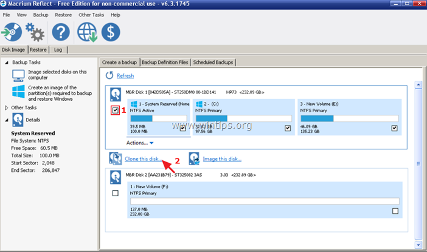Viewport: 427px width, 252px height.
Task: Switch to the Restore tab
Action: pyautogui.click(x=38, y=50)
